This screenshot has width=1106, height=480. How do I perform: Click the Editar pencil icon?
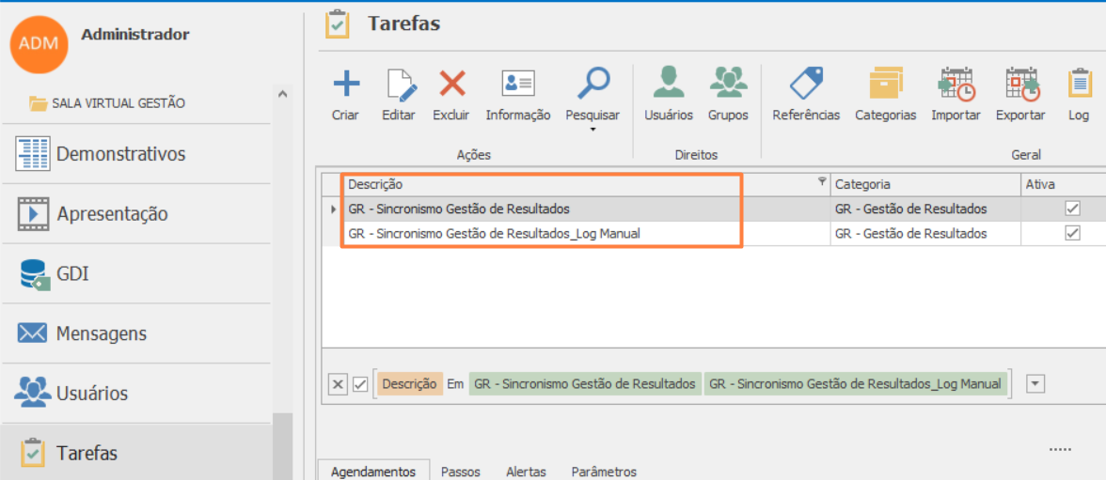pos(401,85)
